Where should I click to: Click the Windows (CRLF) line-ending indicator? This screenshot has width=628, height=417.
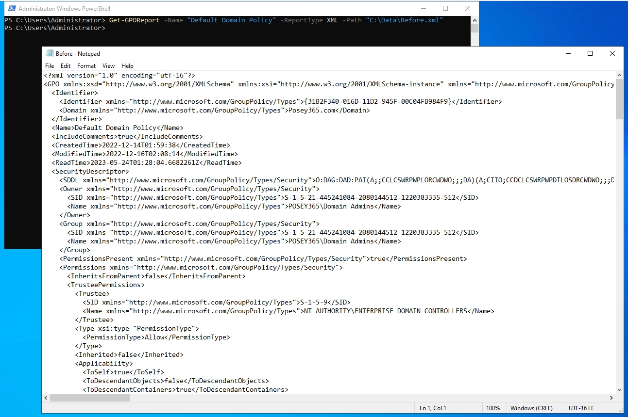(531, 408)
